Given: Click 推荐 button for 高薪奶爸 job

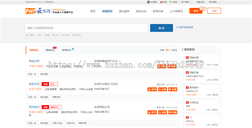Looking at the screenshot, I should 152,89.
